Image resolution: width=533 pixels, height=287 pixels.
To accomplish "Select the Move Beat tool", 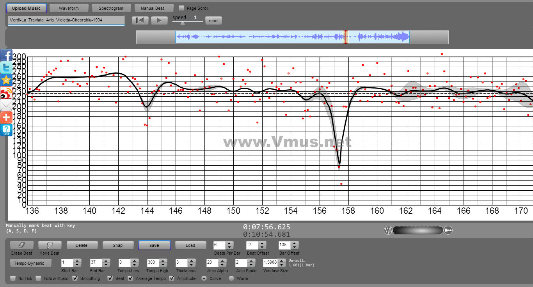I will click(50, 245).
